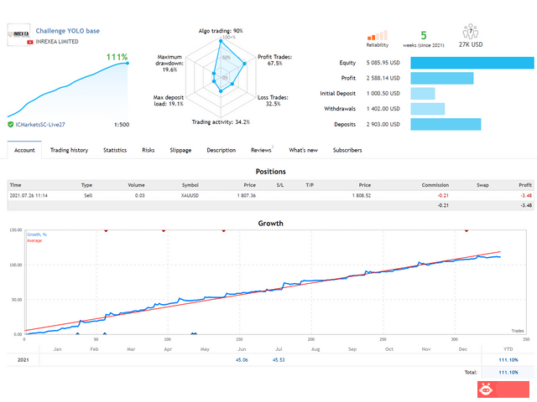537x402 pixels.
Task: Open the Subscribers tab
Action: point(347,150)
